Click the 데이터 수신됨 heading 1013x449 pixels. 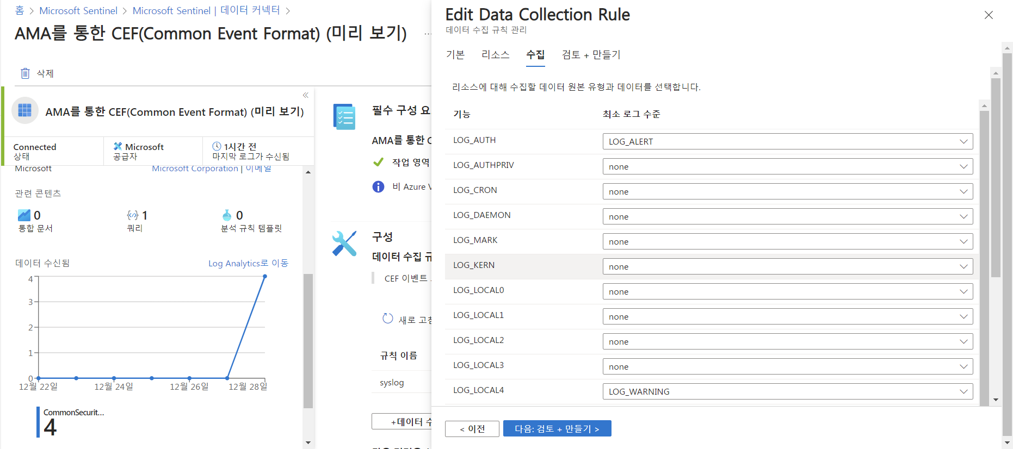[x=42, y=263]
